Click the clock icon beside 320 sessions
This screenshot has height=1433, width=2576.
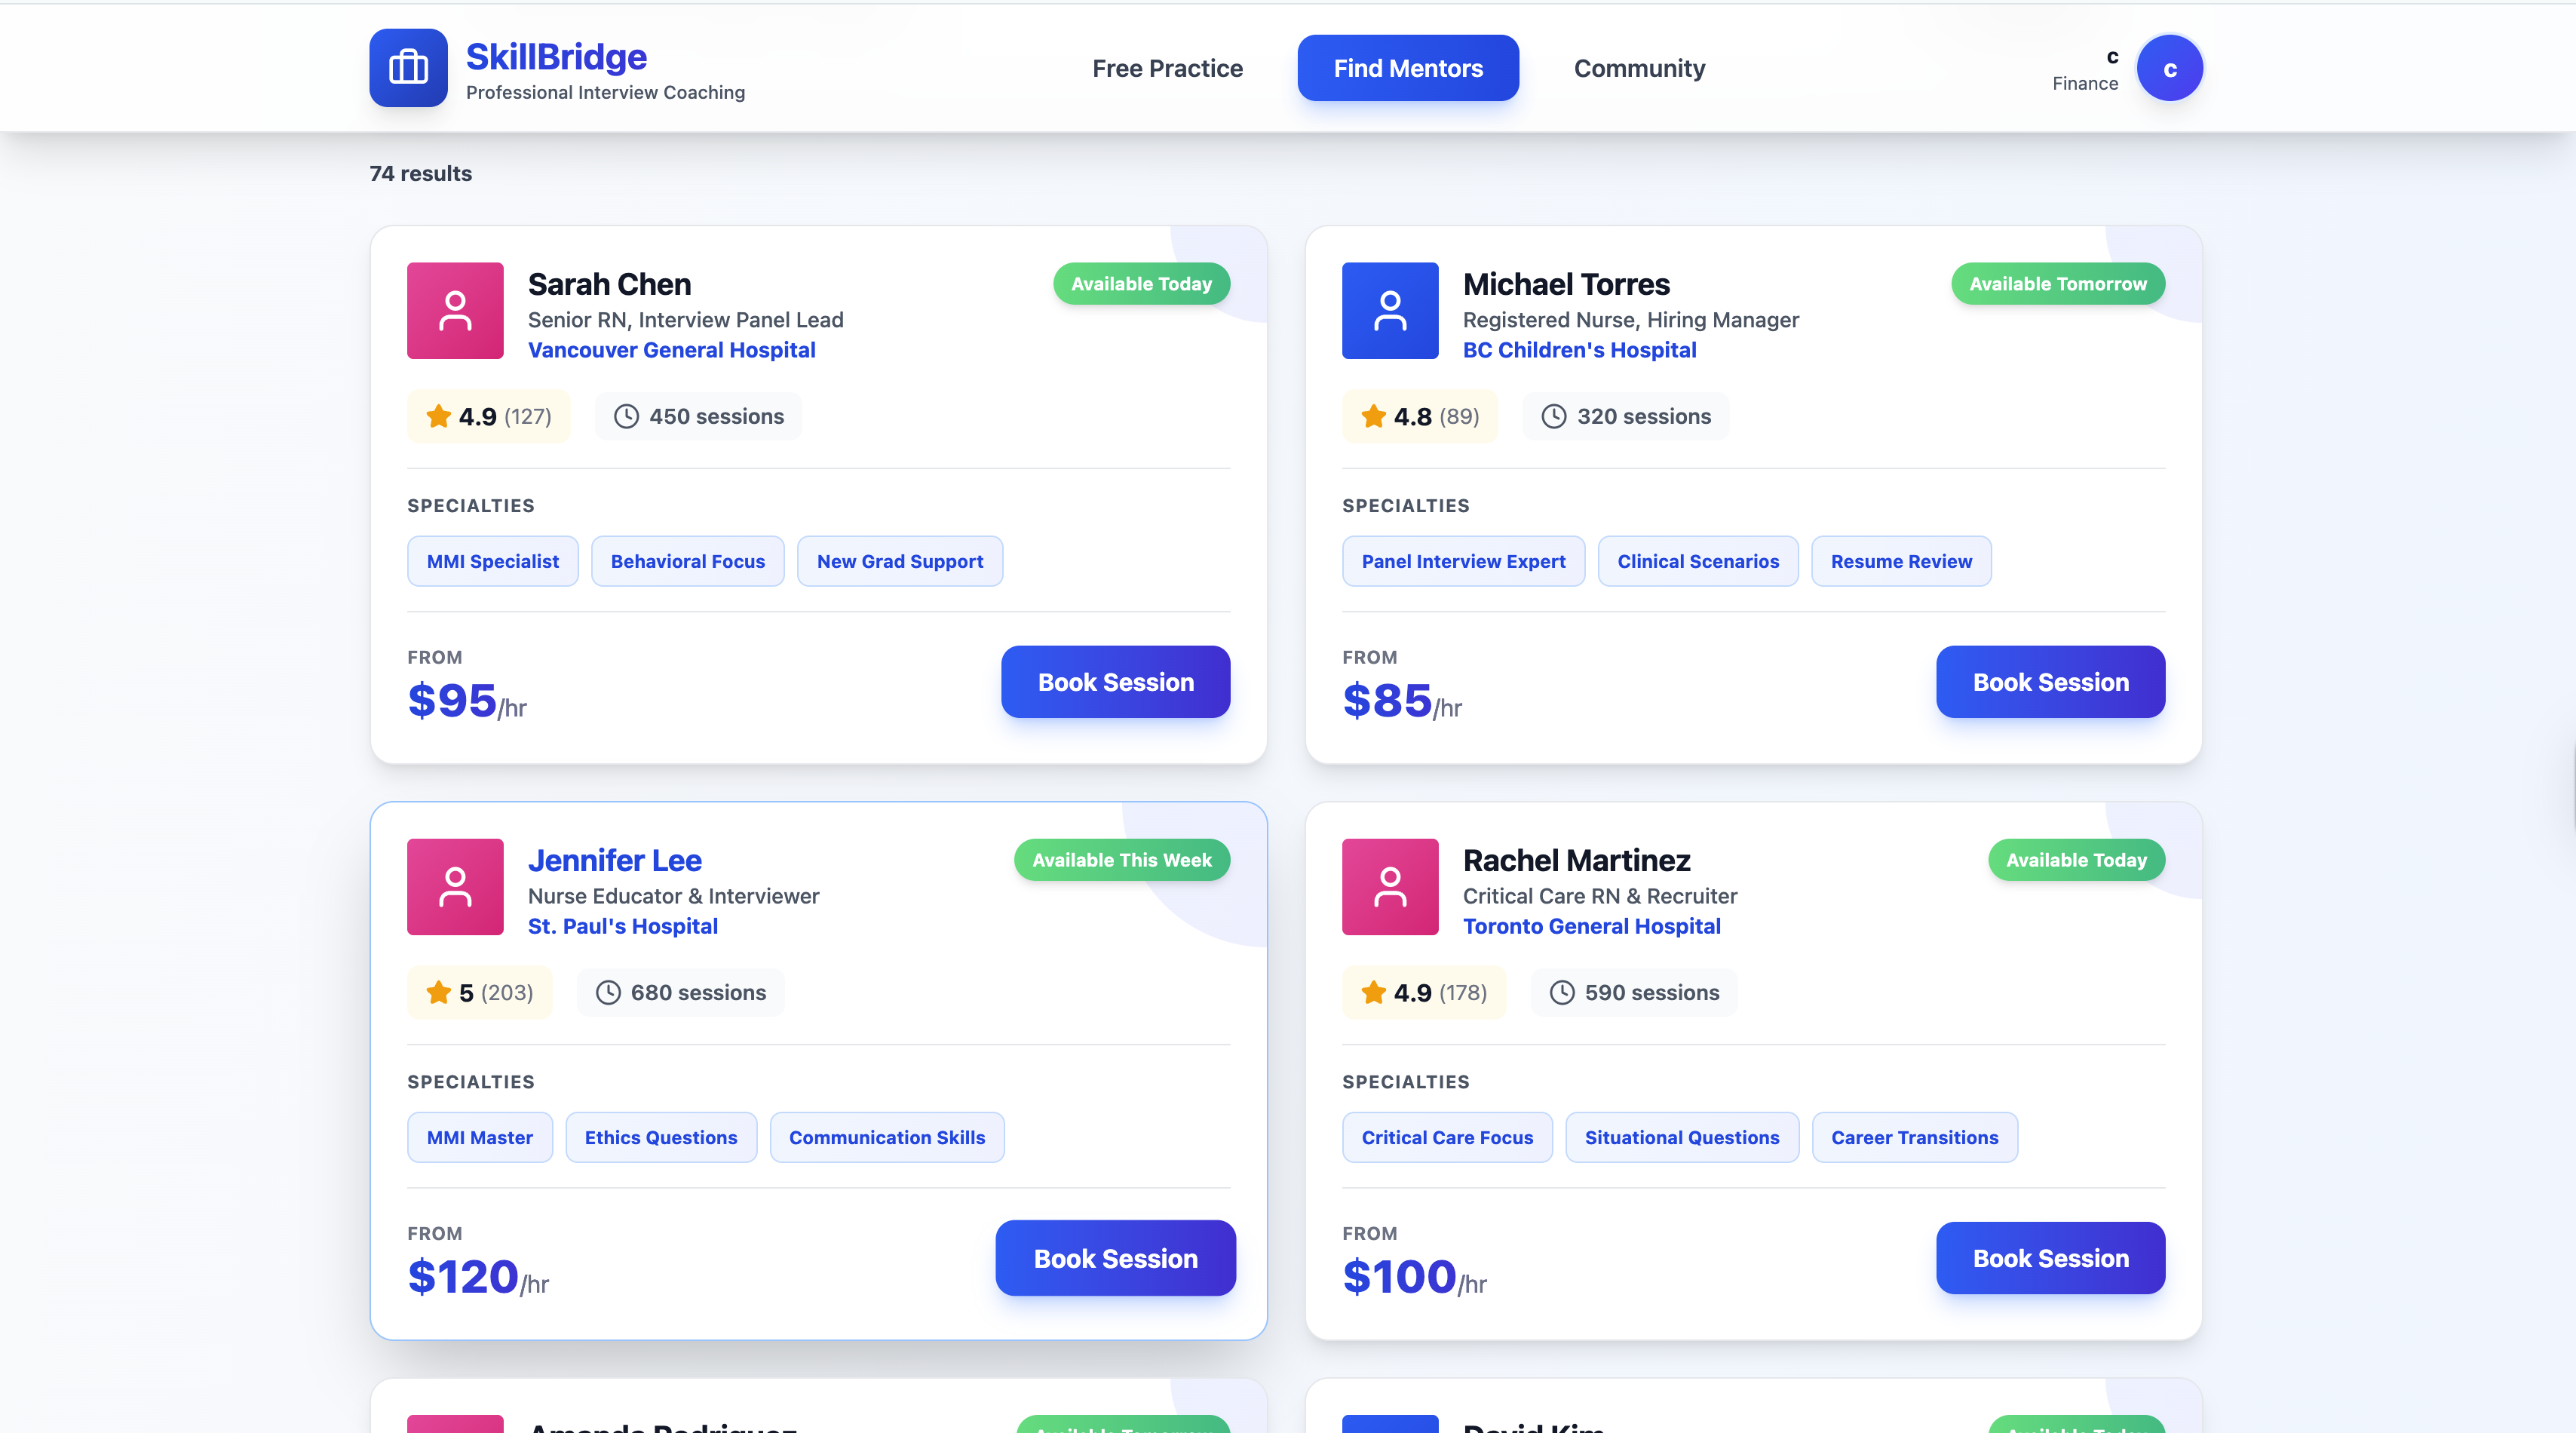(x=1553, y=416)
